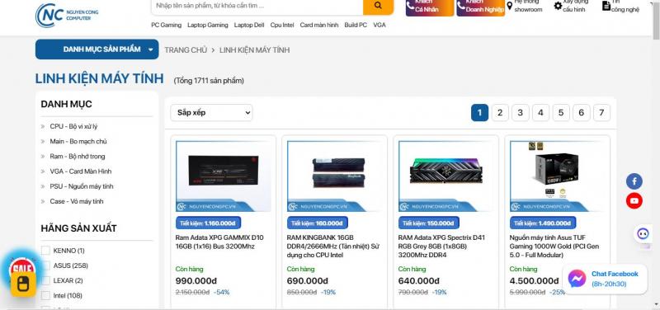
Task: Expand the CPU - Bộ vi xử lý category
Action: (73, 126)
